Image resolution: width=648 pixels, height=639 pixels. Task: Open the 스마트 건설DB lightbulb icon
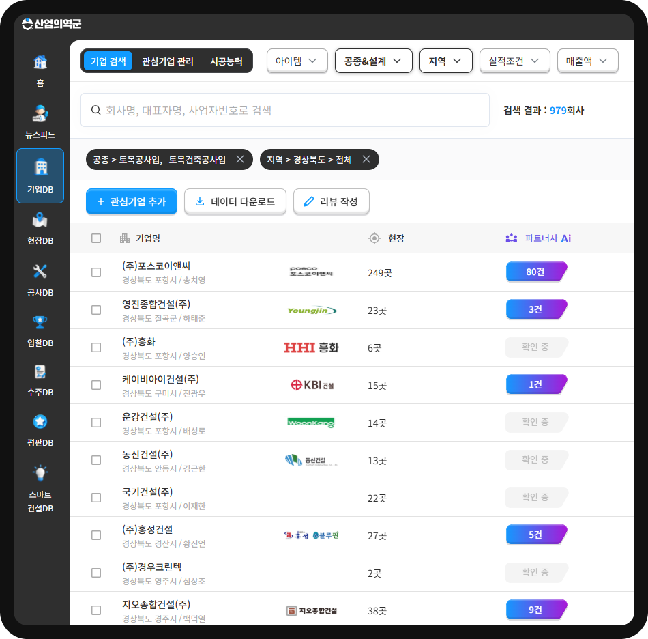point(40,474)
